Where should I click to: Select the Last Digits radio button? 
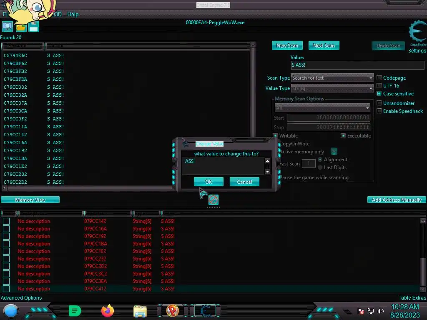click(x=320, y=167)
